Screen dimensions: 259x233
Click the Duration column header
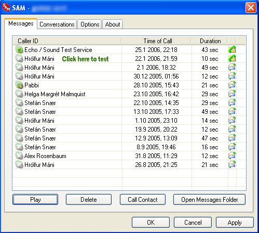coord(210,41)
